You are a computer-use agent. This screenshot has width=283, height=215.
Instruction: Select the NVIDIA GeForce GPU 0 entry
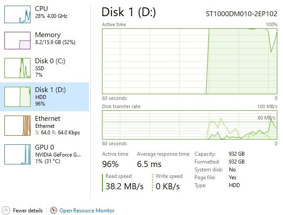(x=57, y=154)
